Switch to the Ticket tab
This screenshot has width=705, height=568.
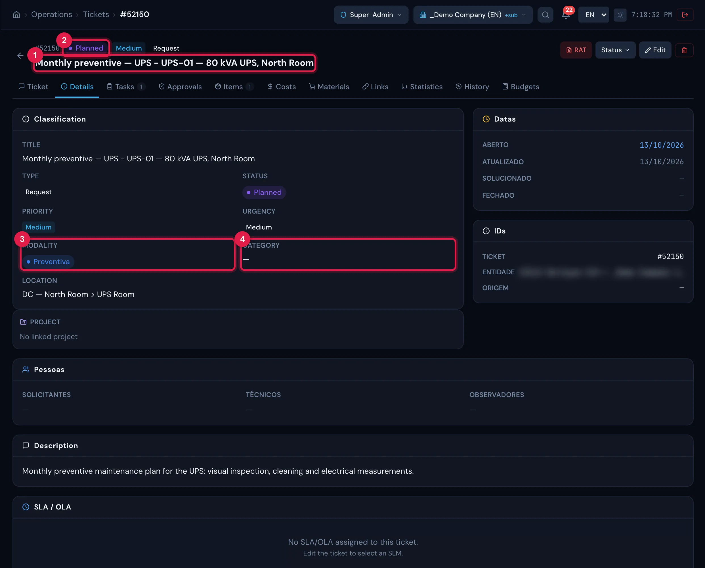pyautogui.click(x=33, y=87)
